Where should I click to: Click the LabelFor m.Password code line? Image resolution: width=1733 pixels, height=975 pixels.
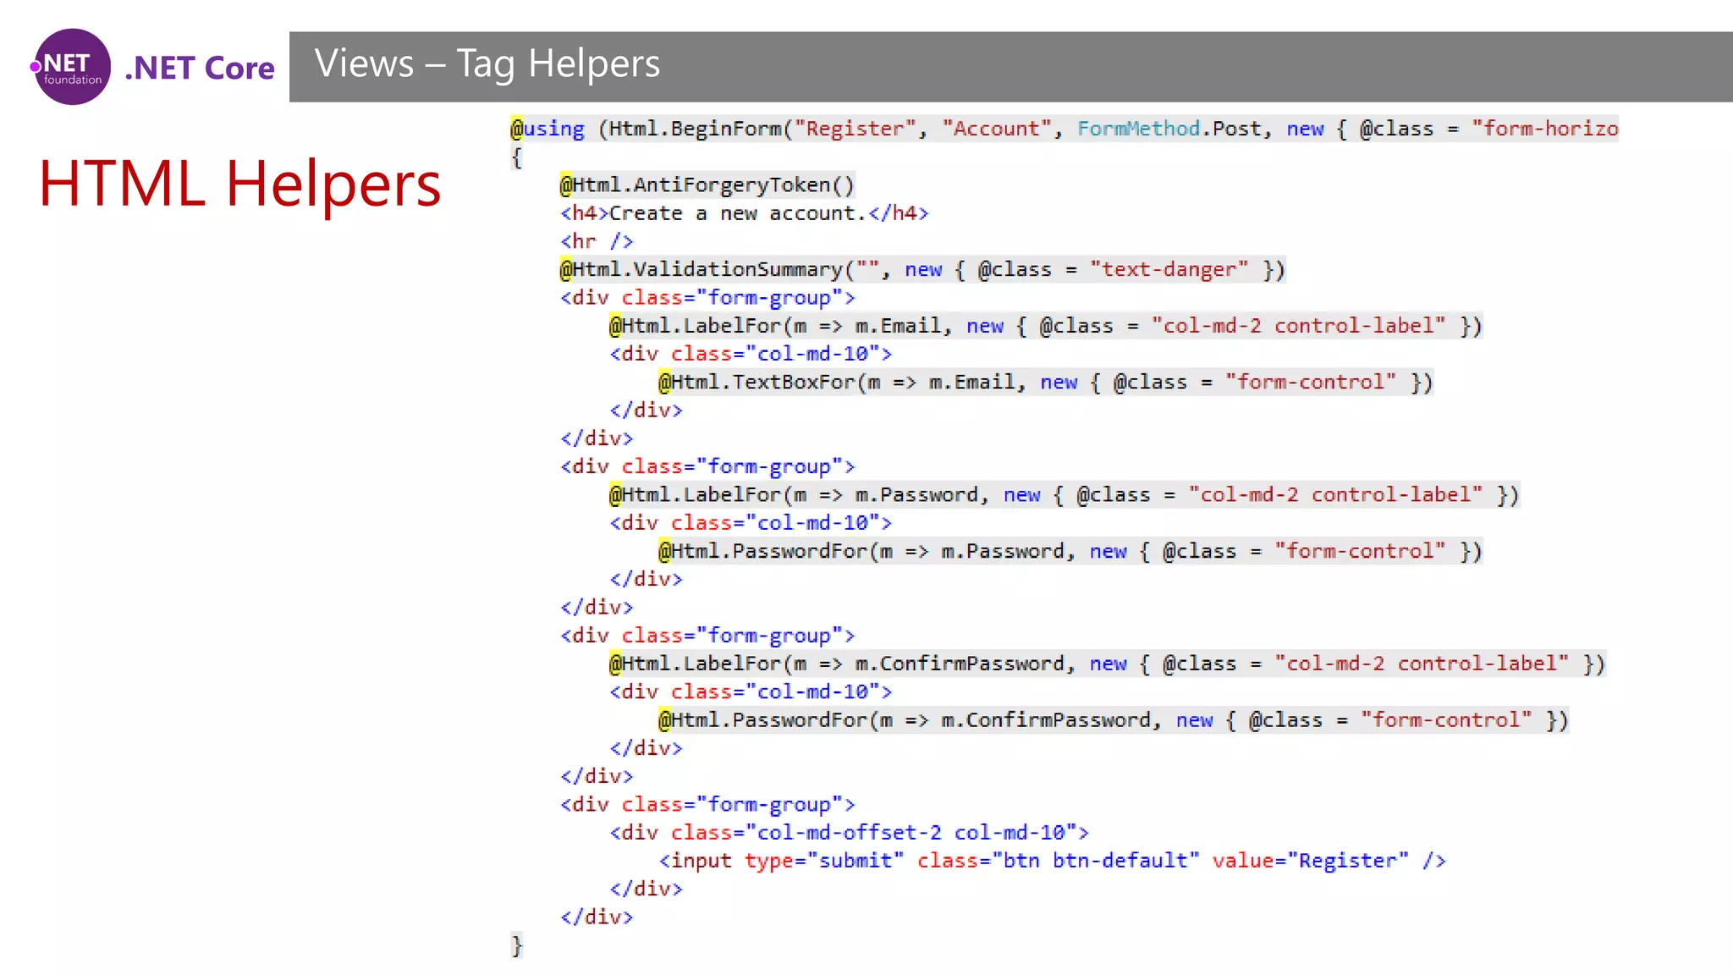pos(1064,495)
